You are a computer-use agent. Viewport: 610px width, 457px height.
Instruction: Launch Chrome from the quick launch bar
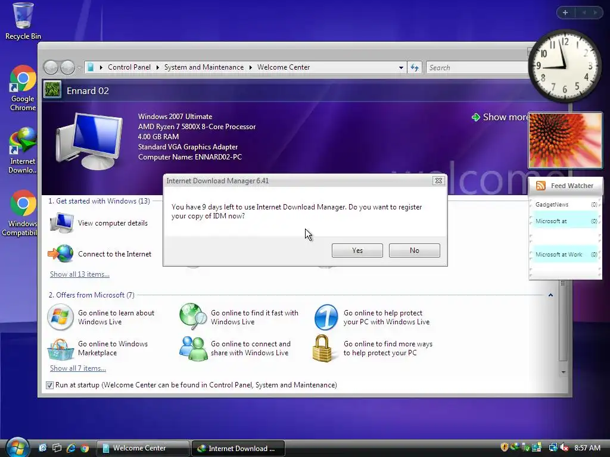[85, 448]
